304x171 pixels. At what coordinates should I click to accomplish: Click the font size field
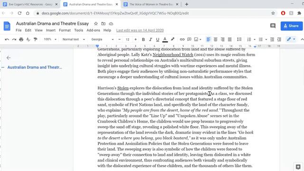(127, 39)
